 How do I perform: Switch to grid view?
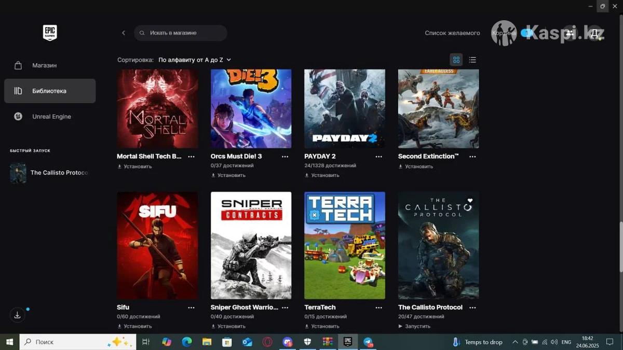[456, 60]
